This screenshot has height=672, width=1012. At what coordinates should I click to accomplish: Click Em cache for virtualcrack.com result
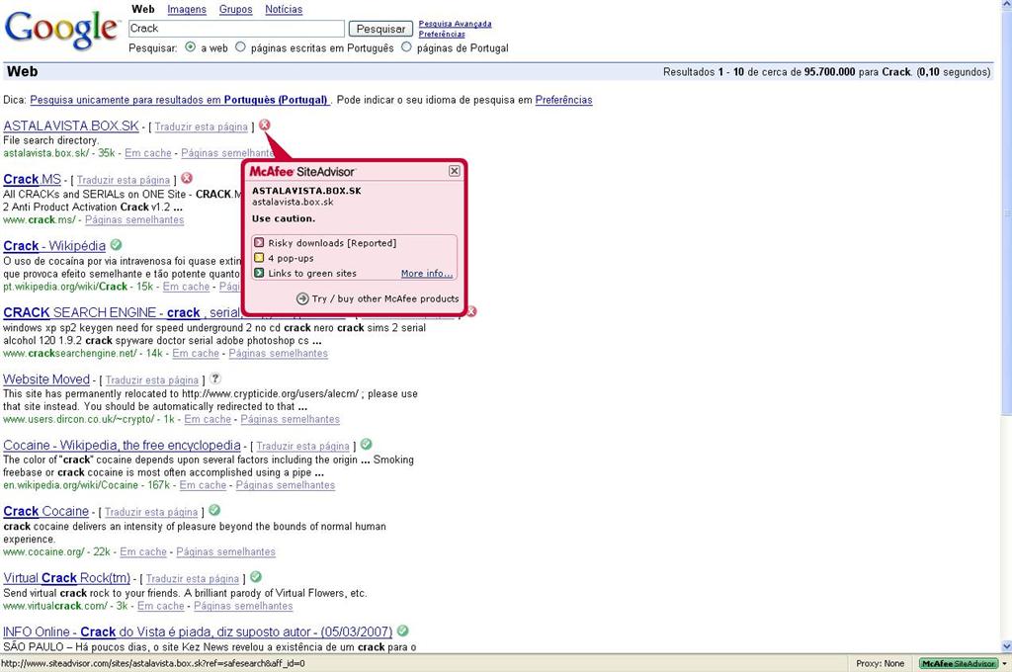161,606
